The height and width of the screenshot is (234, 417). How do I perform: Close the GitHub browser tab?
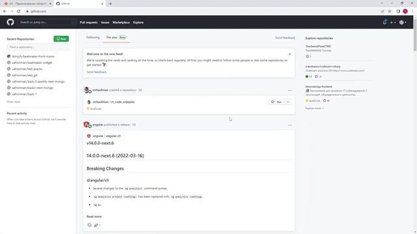[102, 4]
